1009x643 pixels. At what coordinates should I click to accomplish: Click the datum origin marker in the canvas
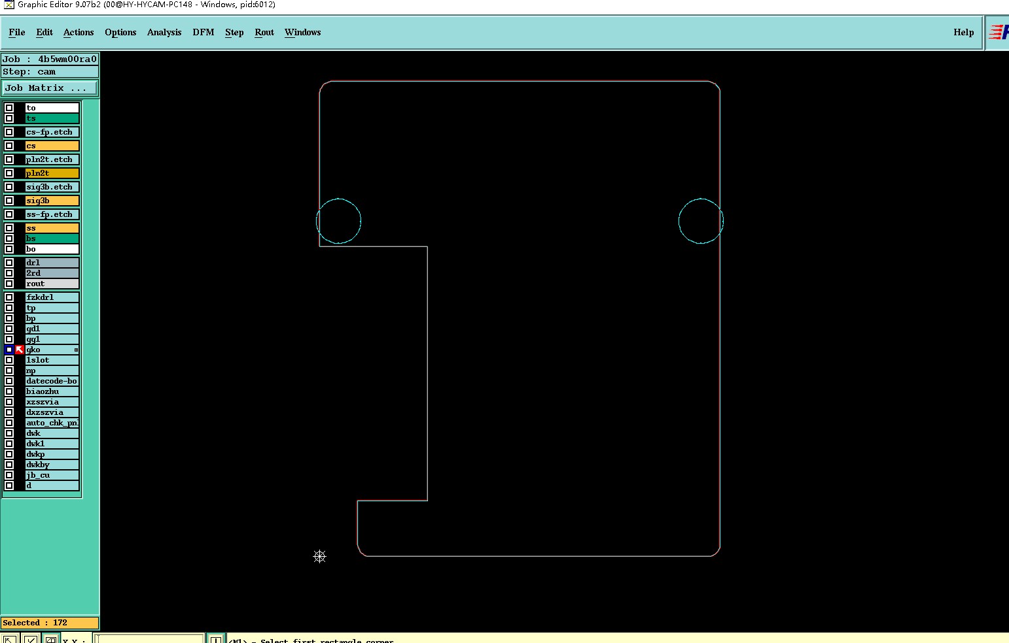pos(319,556)
